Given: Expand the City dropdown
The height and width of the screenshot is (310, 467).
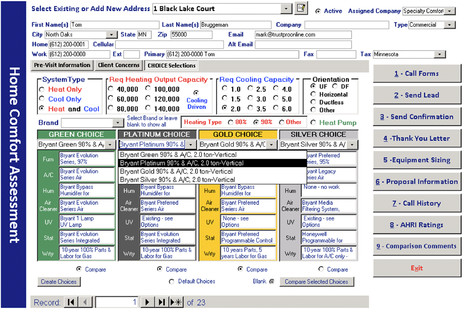Looking at the screenshot, I should [111, 35].
